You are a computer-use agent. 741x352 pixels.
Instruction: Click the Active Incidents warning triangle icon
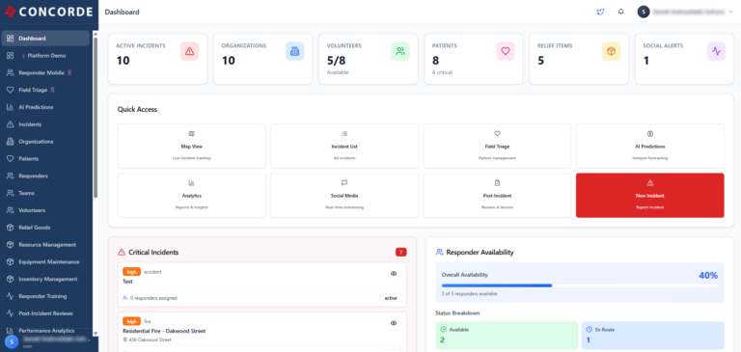(189, 51)
